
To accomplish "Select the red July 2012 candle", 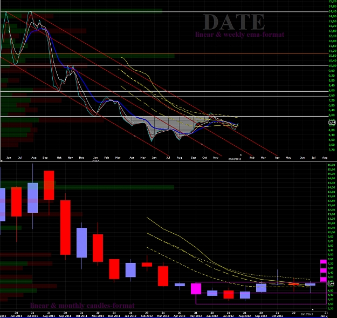I will [229, 294].
